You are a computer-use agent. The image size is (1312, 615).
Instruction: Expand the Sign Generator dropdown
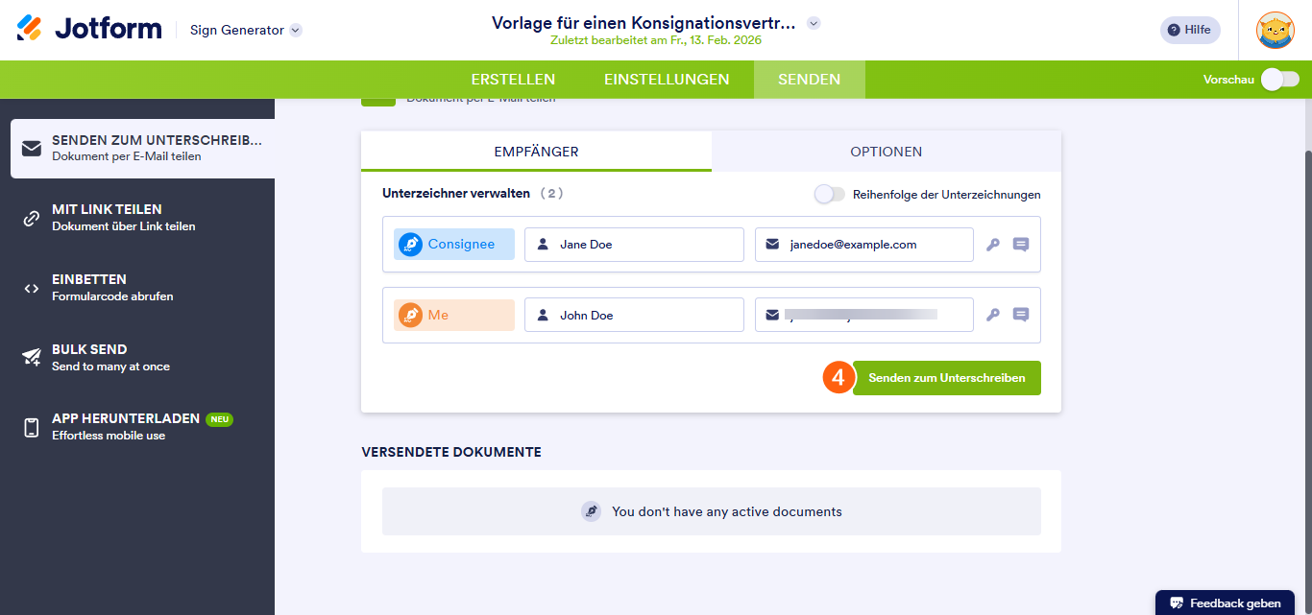[x=244, y=30]
